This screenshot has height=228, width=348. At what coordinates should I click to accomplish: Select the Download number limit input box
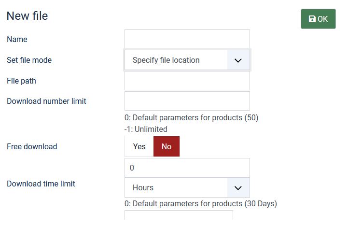tap(187, 101)
